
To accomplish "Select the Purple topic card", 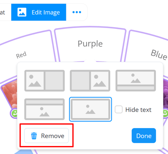I will pyautogui.click(x=90, y=44).
